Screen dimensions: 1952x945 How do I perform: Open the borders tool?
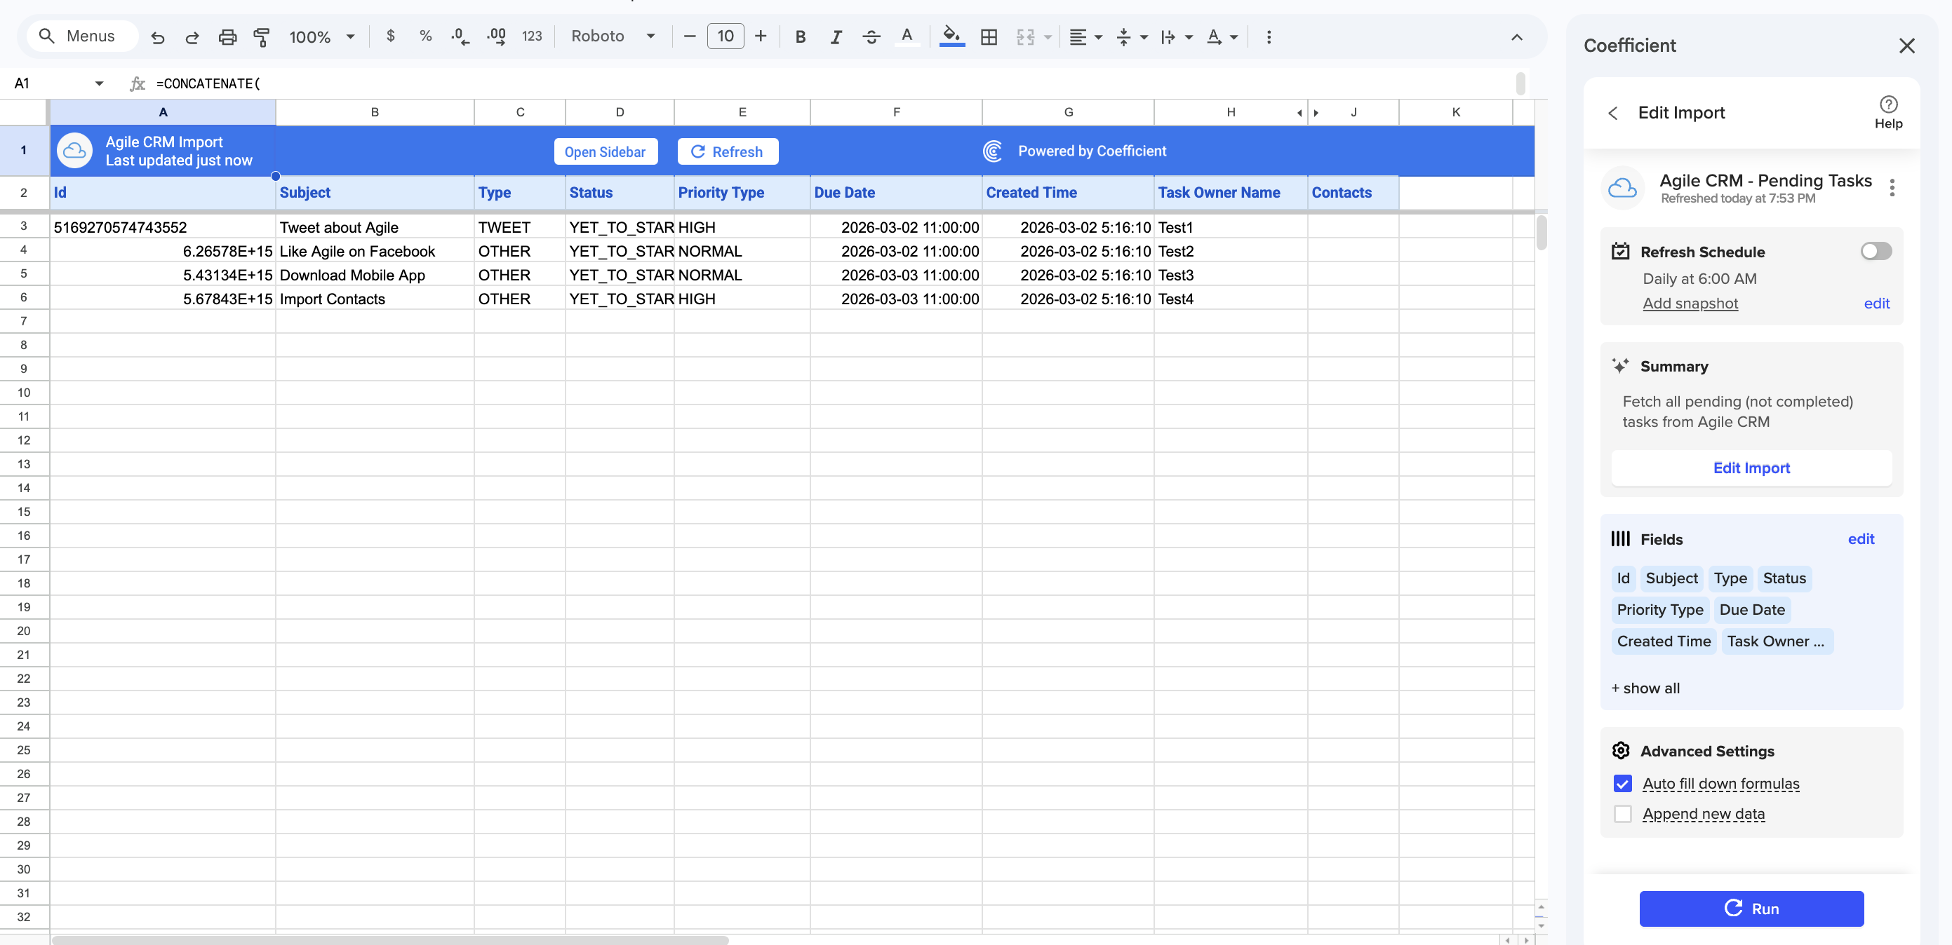click(x=989, y=36)
